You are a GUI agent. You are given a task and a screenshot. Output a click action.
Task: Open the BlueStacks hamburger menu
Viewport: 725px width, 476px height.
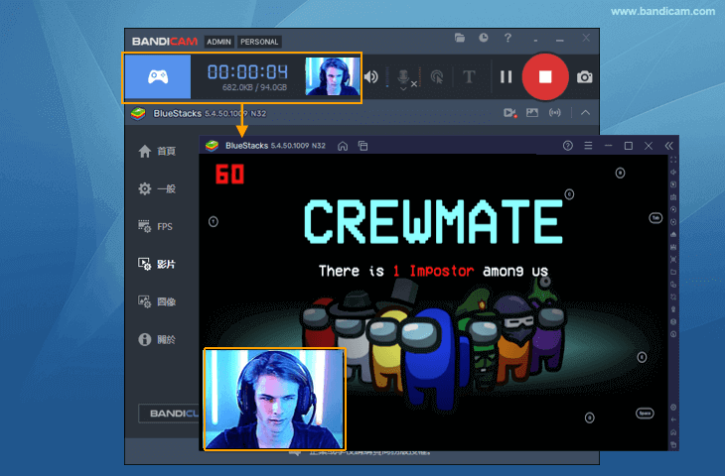(588, 146)
